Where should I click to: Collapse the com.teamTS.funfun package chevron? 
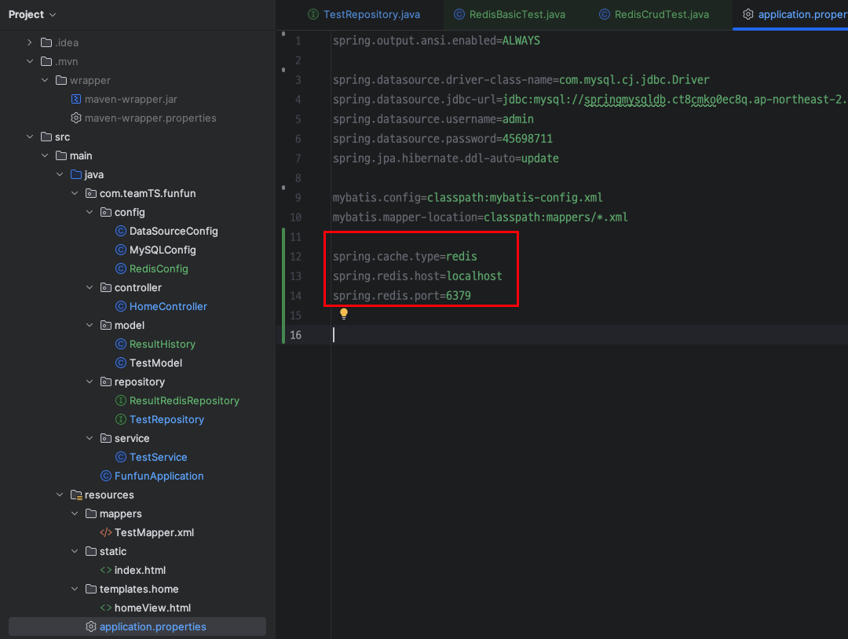(x=75, y=194)
